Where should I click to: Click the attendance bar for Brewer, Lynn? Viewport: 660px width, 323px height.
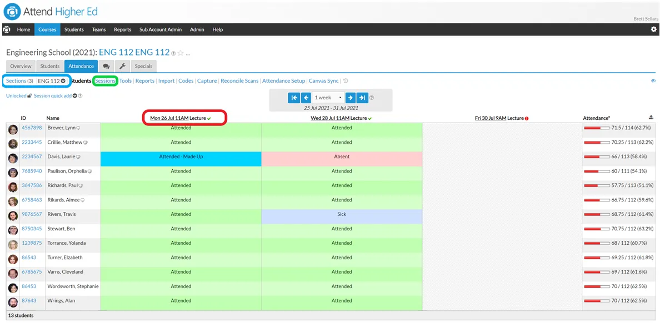point(597,128)
